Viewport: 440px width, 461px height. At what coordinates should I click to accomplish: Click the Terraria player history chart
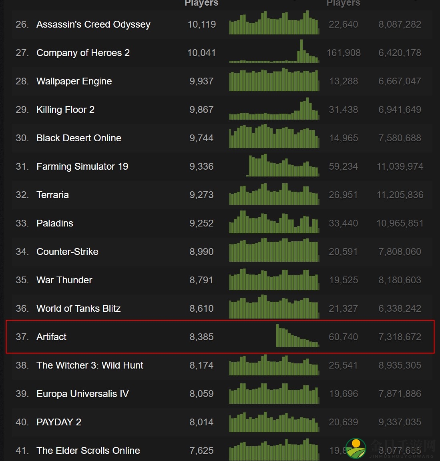click(274, 193)
